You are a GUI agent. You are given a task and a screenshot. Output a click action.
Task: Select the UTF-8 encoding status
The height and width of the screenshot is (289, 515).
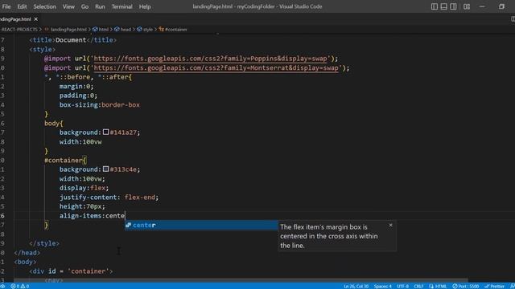coord(402,286)
